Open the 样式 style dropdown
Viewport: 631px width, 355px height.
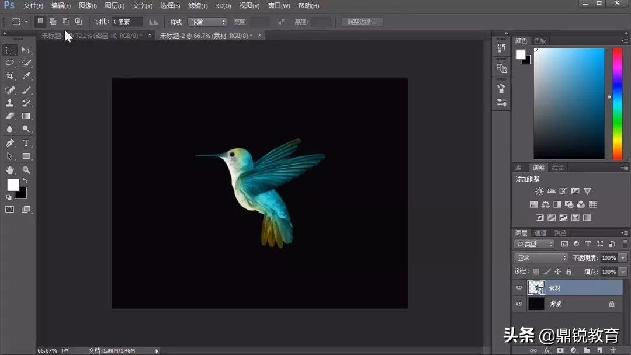coord(207,22)
